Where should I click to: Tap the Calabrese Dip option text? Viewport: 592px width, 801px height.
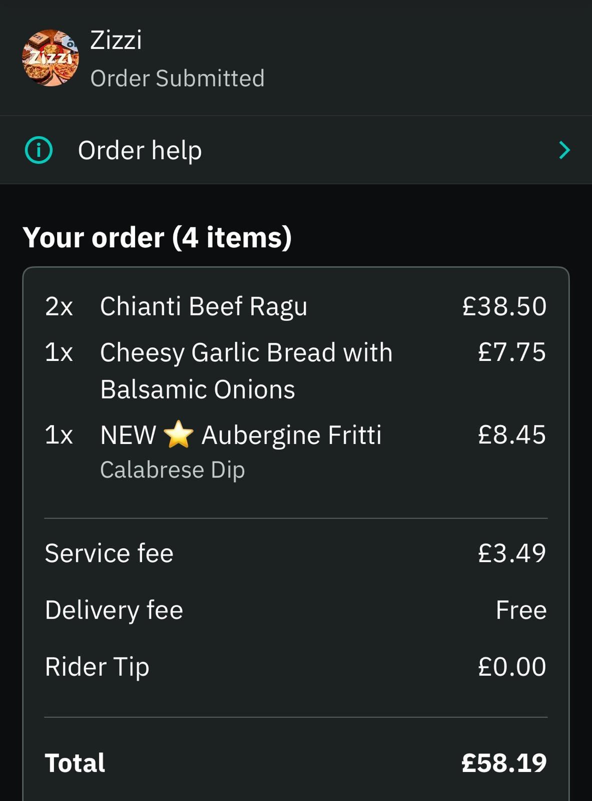[x=172, y=470]
